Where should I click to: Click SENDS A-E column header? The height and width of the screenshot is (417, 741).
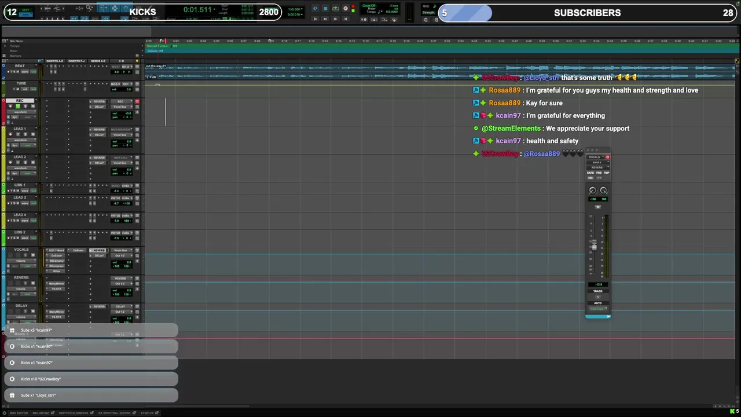[98, 61]
